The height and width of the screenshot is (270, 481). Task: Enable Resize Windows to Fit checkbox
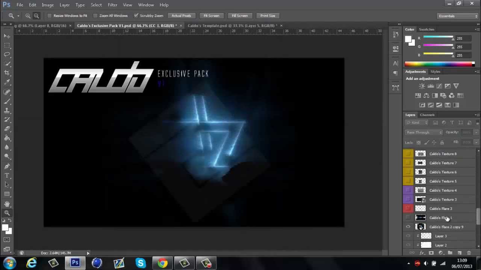pyautogui.click(x=49, y=16)
